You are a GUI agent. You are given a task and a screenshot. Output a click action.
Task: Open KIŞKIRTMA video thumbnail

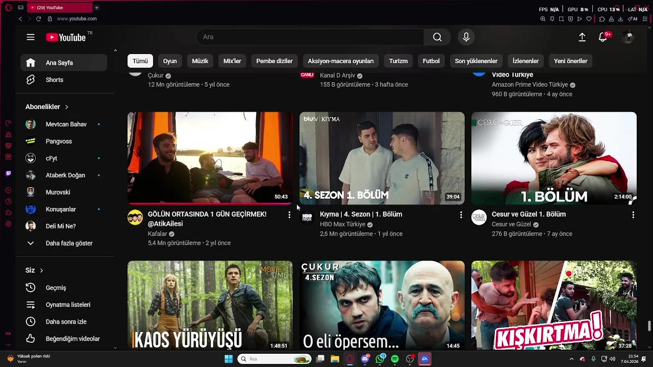pos(554,306)
